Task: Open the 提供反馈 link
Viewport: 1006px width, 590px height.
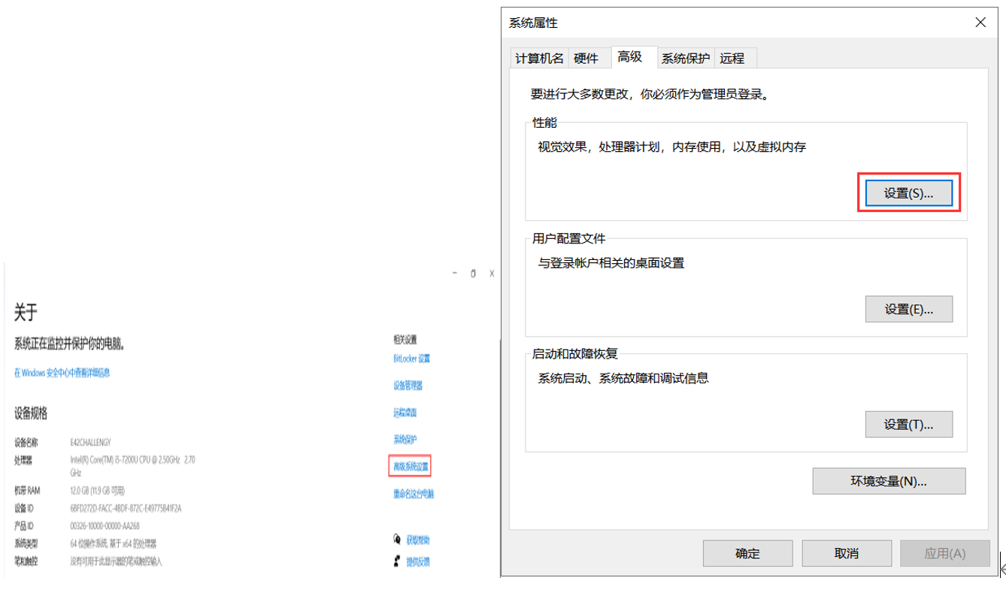Action: (417, 561)
